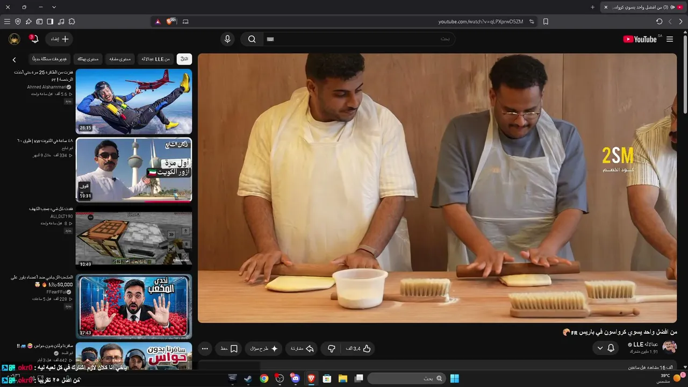Click the main video player
688x387 pixels.
click(437, 188)
